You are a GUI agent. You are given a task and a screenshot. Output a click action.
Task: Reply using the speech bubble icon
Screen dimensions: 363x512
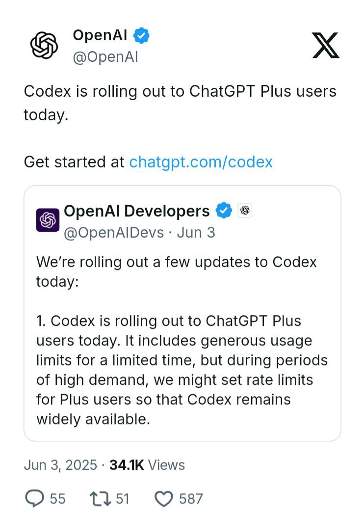(x=35, y=499)
